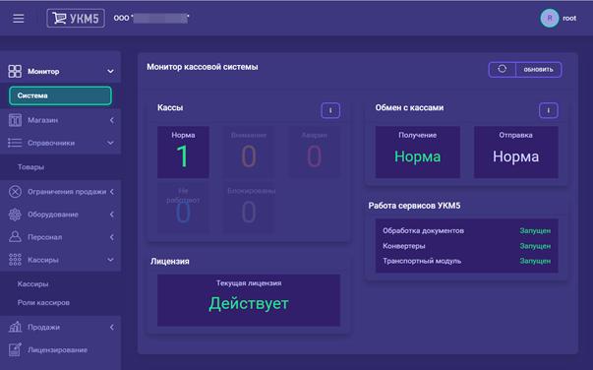Click the Транспортный модуль service row
This screenshot has width=593, height=370.
(467, 261)
